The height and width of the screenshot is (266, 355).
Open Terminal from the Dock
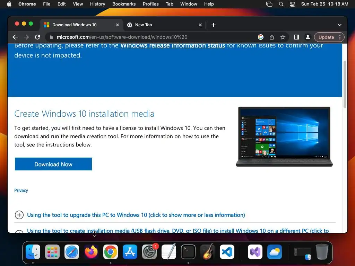point(188,252)
